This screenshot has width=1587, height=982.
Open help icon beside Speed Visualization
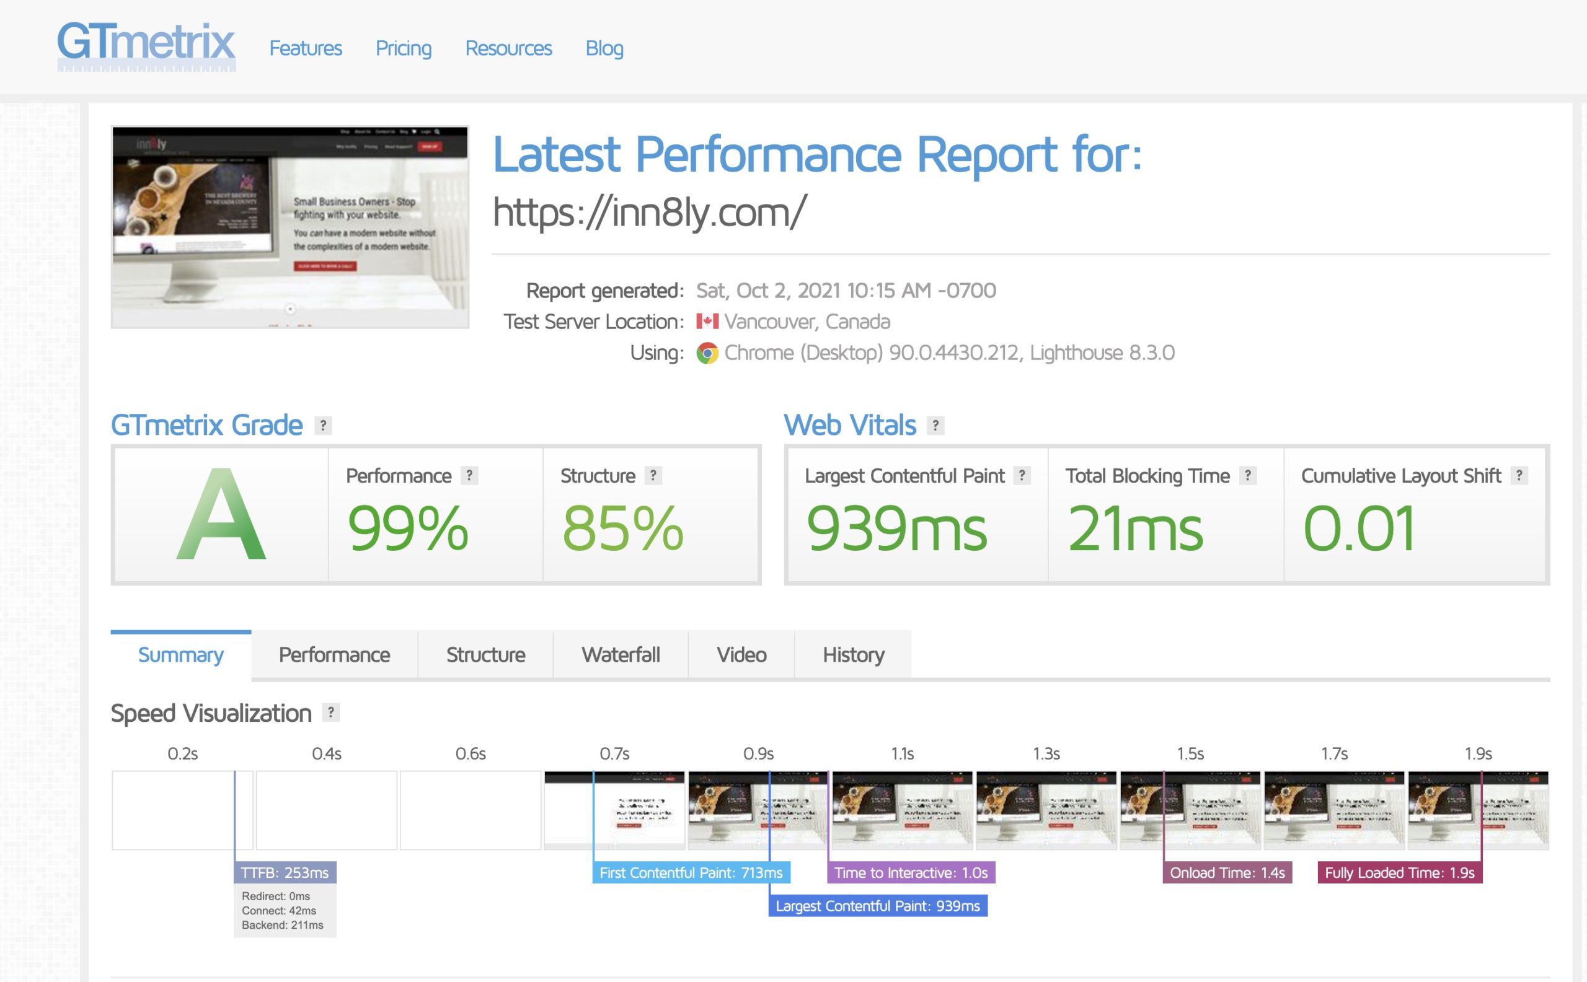[331, 712]
